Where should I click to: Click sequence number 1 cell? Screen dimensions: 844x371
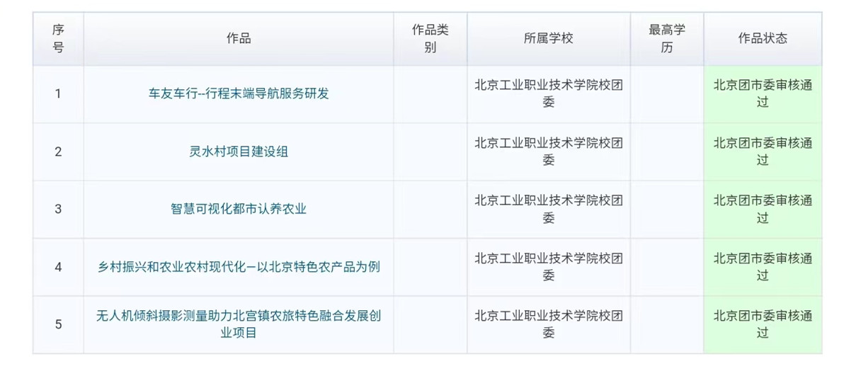pyautogui.click(x=58, y=93)
